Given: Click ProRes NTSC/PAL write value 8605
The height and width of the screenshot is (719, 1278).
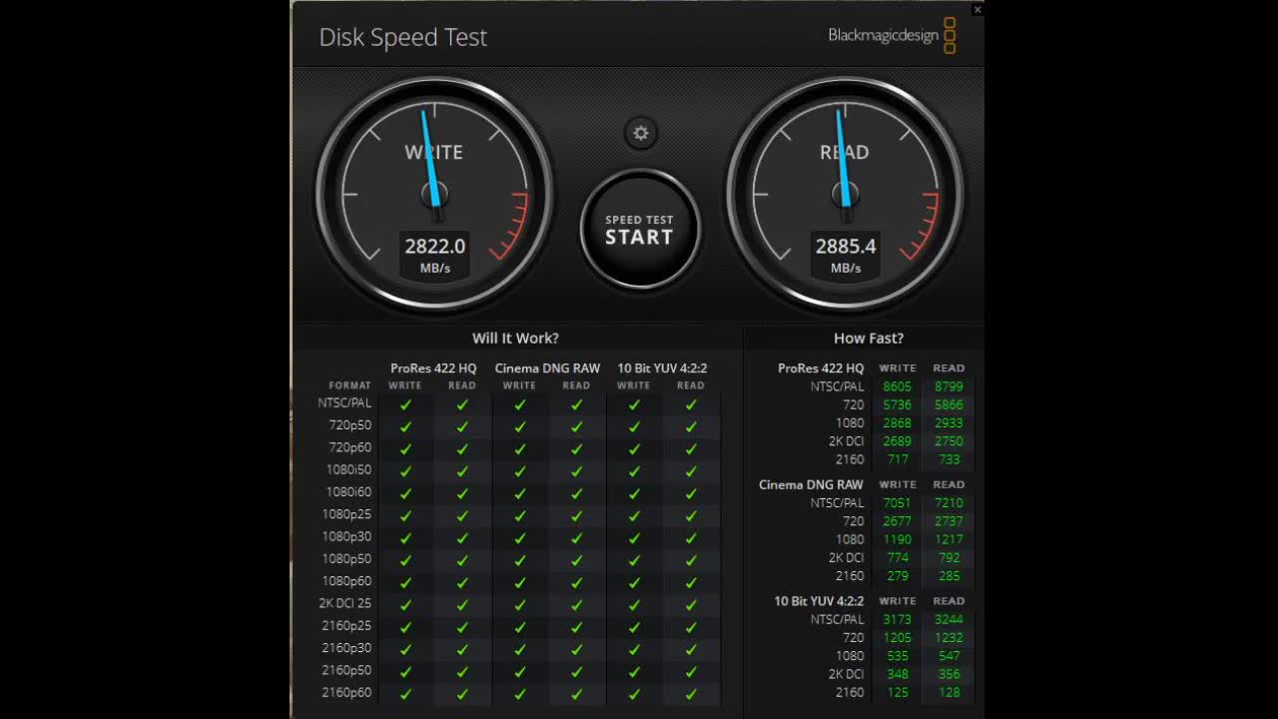Looking at the screenshot, I should pyautogui.click(x=897, y=386).
